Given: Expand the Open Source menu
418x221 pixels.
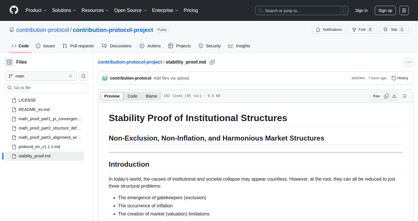Looking at the screenshot, I should [130, 10].
